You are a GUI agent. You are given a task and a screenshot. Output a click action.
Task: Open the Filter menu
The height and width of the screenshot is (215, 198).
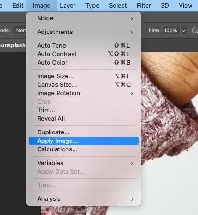144,6
